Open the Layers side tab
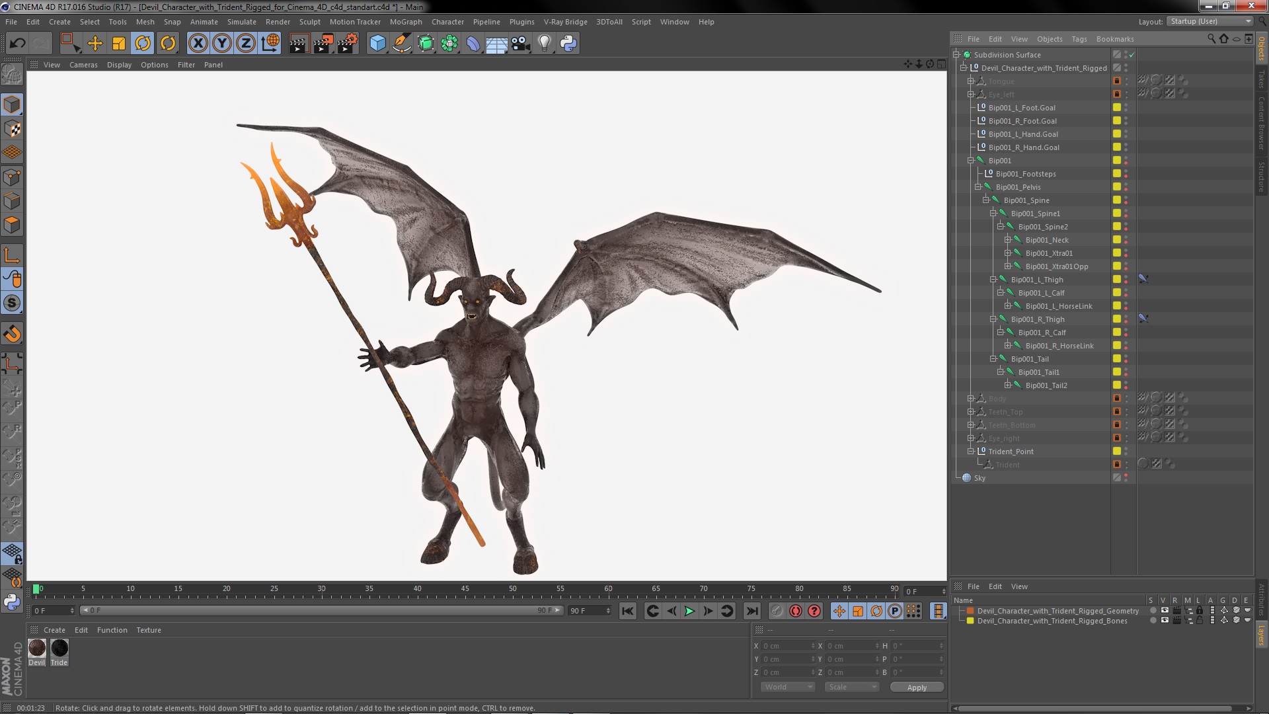 [1262, 635]
